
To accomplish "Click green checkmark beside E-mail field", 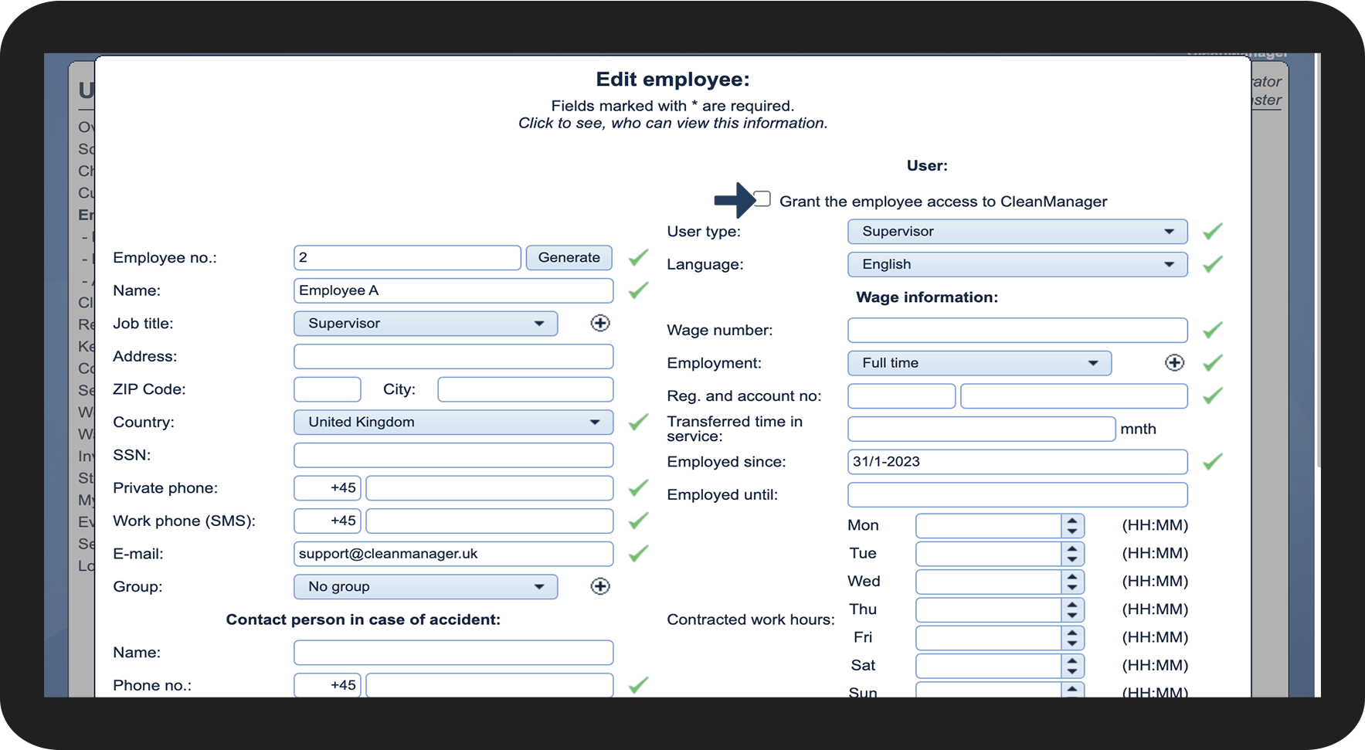I will point(638,554).
